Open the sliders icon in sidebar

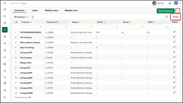tap(5, 43)
